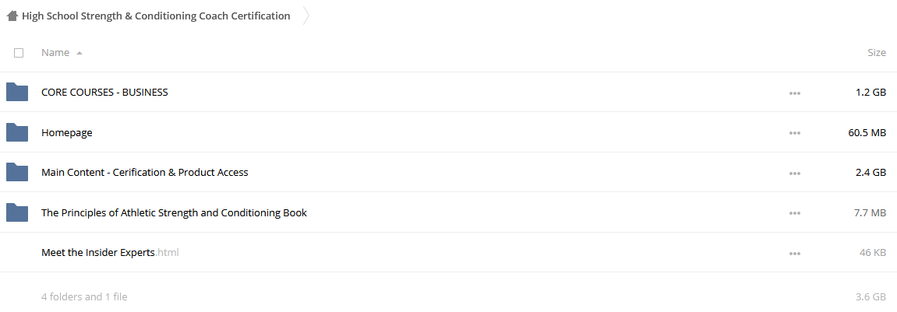Open Main Content - Cerification & Product Access
The image size is (897, 312).
145,172
